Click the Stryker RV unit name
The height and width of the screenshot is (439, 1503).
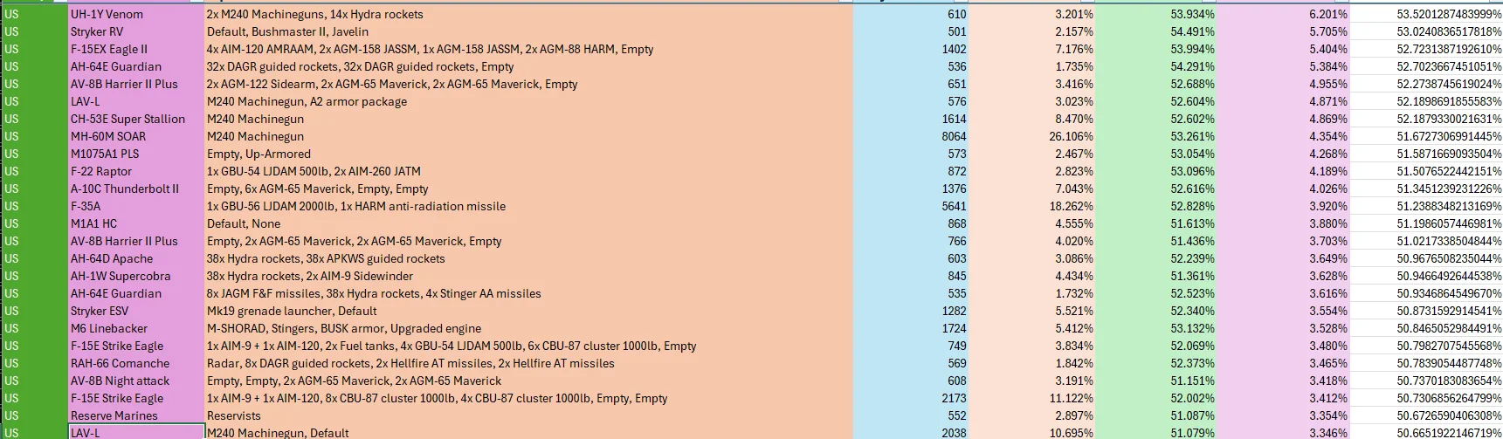pyautogui.click(x=136, y=31)
